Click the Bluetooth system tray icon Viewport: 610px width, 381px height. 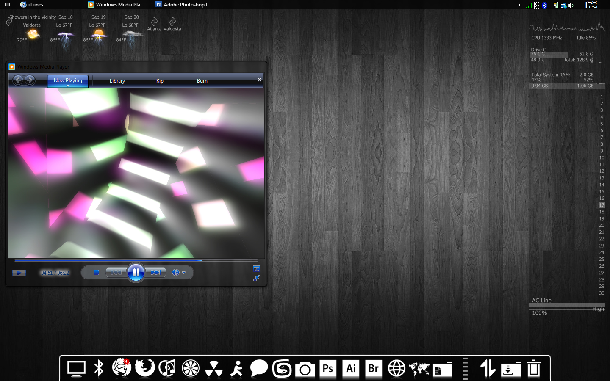pos(544,5)
